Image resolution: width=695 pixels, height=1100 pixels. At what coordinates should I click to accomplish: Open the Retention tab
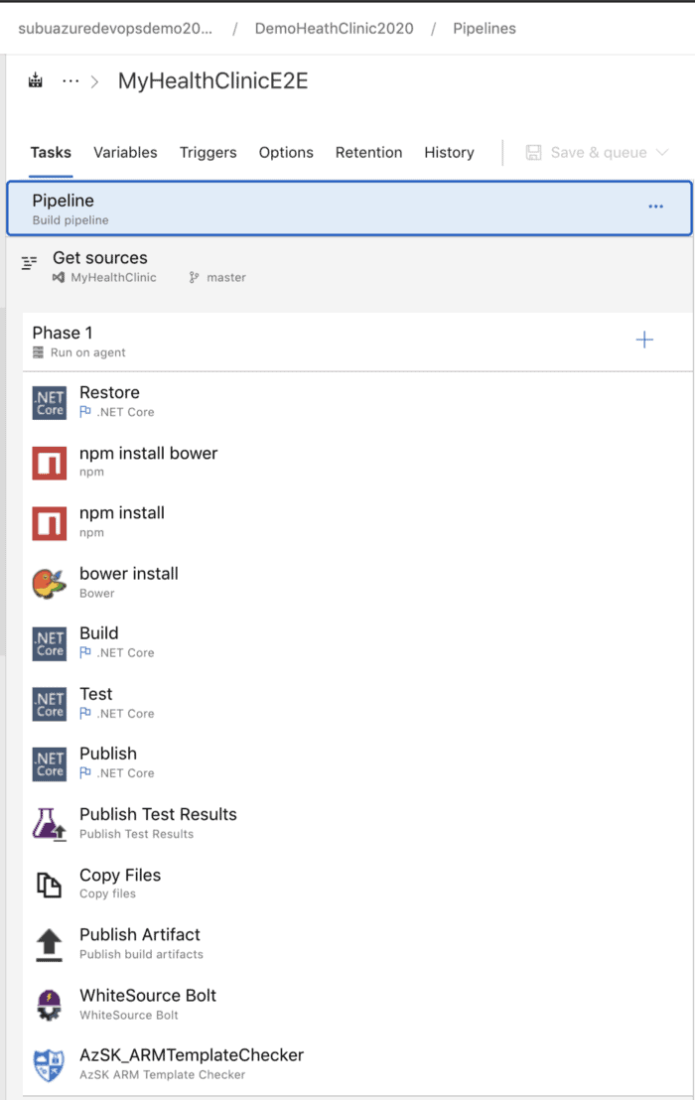tap(369, 152)
